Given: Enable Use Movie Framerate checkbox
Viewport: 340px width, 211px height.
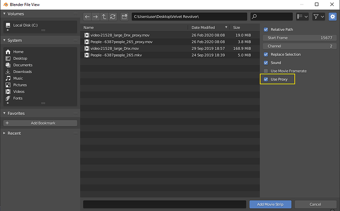Looking at the screenshot, I should point(266,71).
